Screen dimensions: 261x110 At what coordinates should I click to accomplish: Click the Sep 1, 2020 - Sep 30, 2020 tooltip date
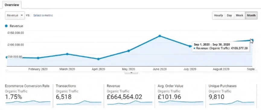click(x=212, y=44)
